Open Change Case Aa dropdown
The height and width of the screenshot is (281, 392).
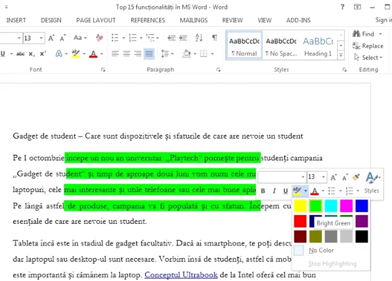click(x=80, y=38)
